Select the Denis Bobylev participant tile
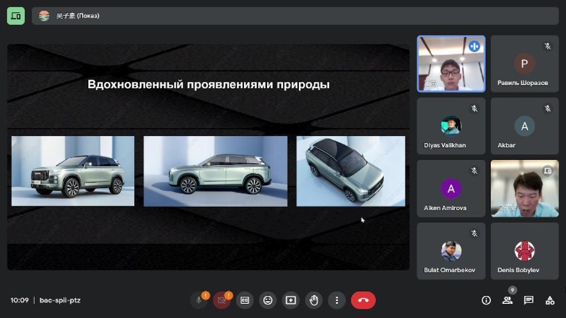566x318 pixels. [525, 251]
